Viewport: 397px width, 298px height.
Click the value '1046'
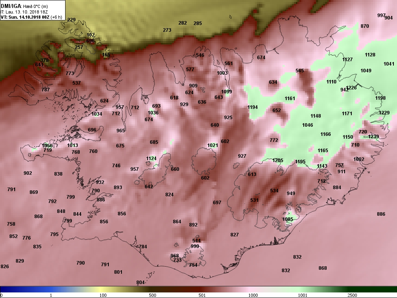(x=308, y=125)
